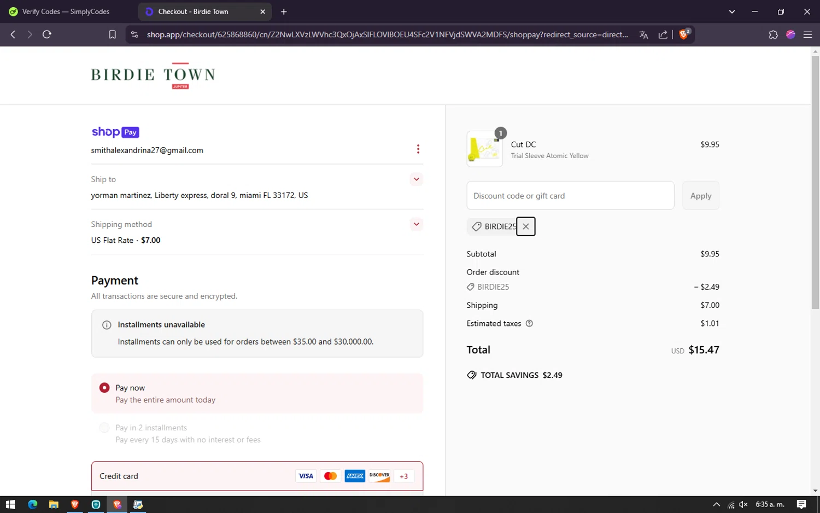This screenshot has height=513, width=820.
Task: Open the browser extensions icon
Action: coord(773,34)
